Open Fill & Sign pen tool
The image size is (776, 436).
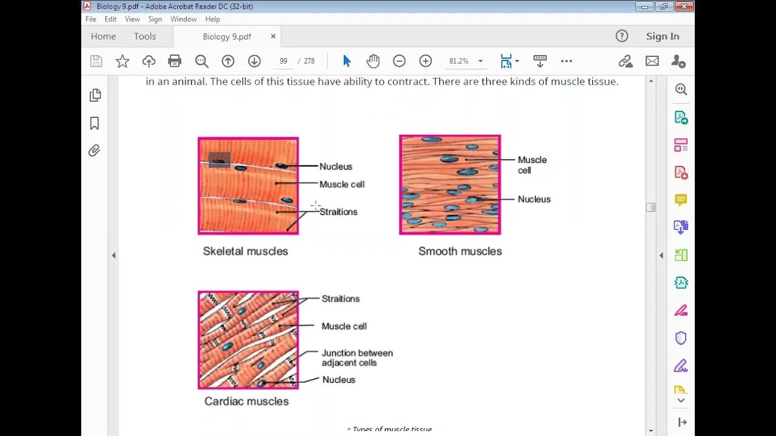point(681,311)
